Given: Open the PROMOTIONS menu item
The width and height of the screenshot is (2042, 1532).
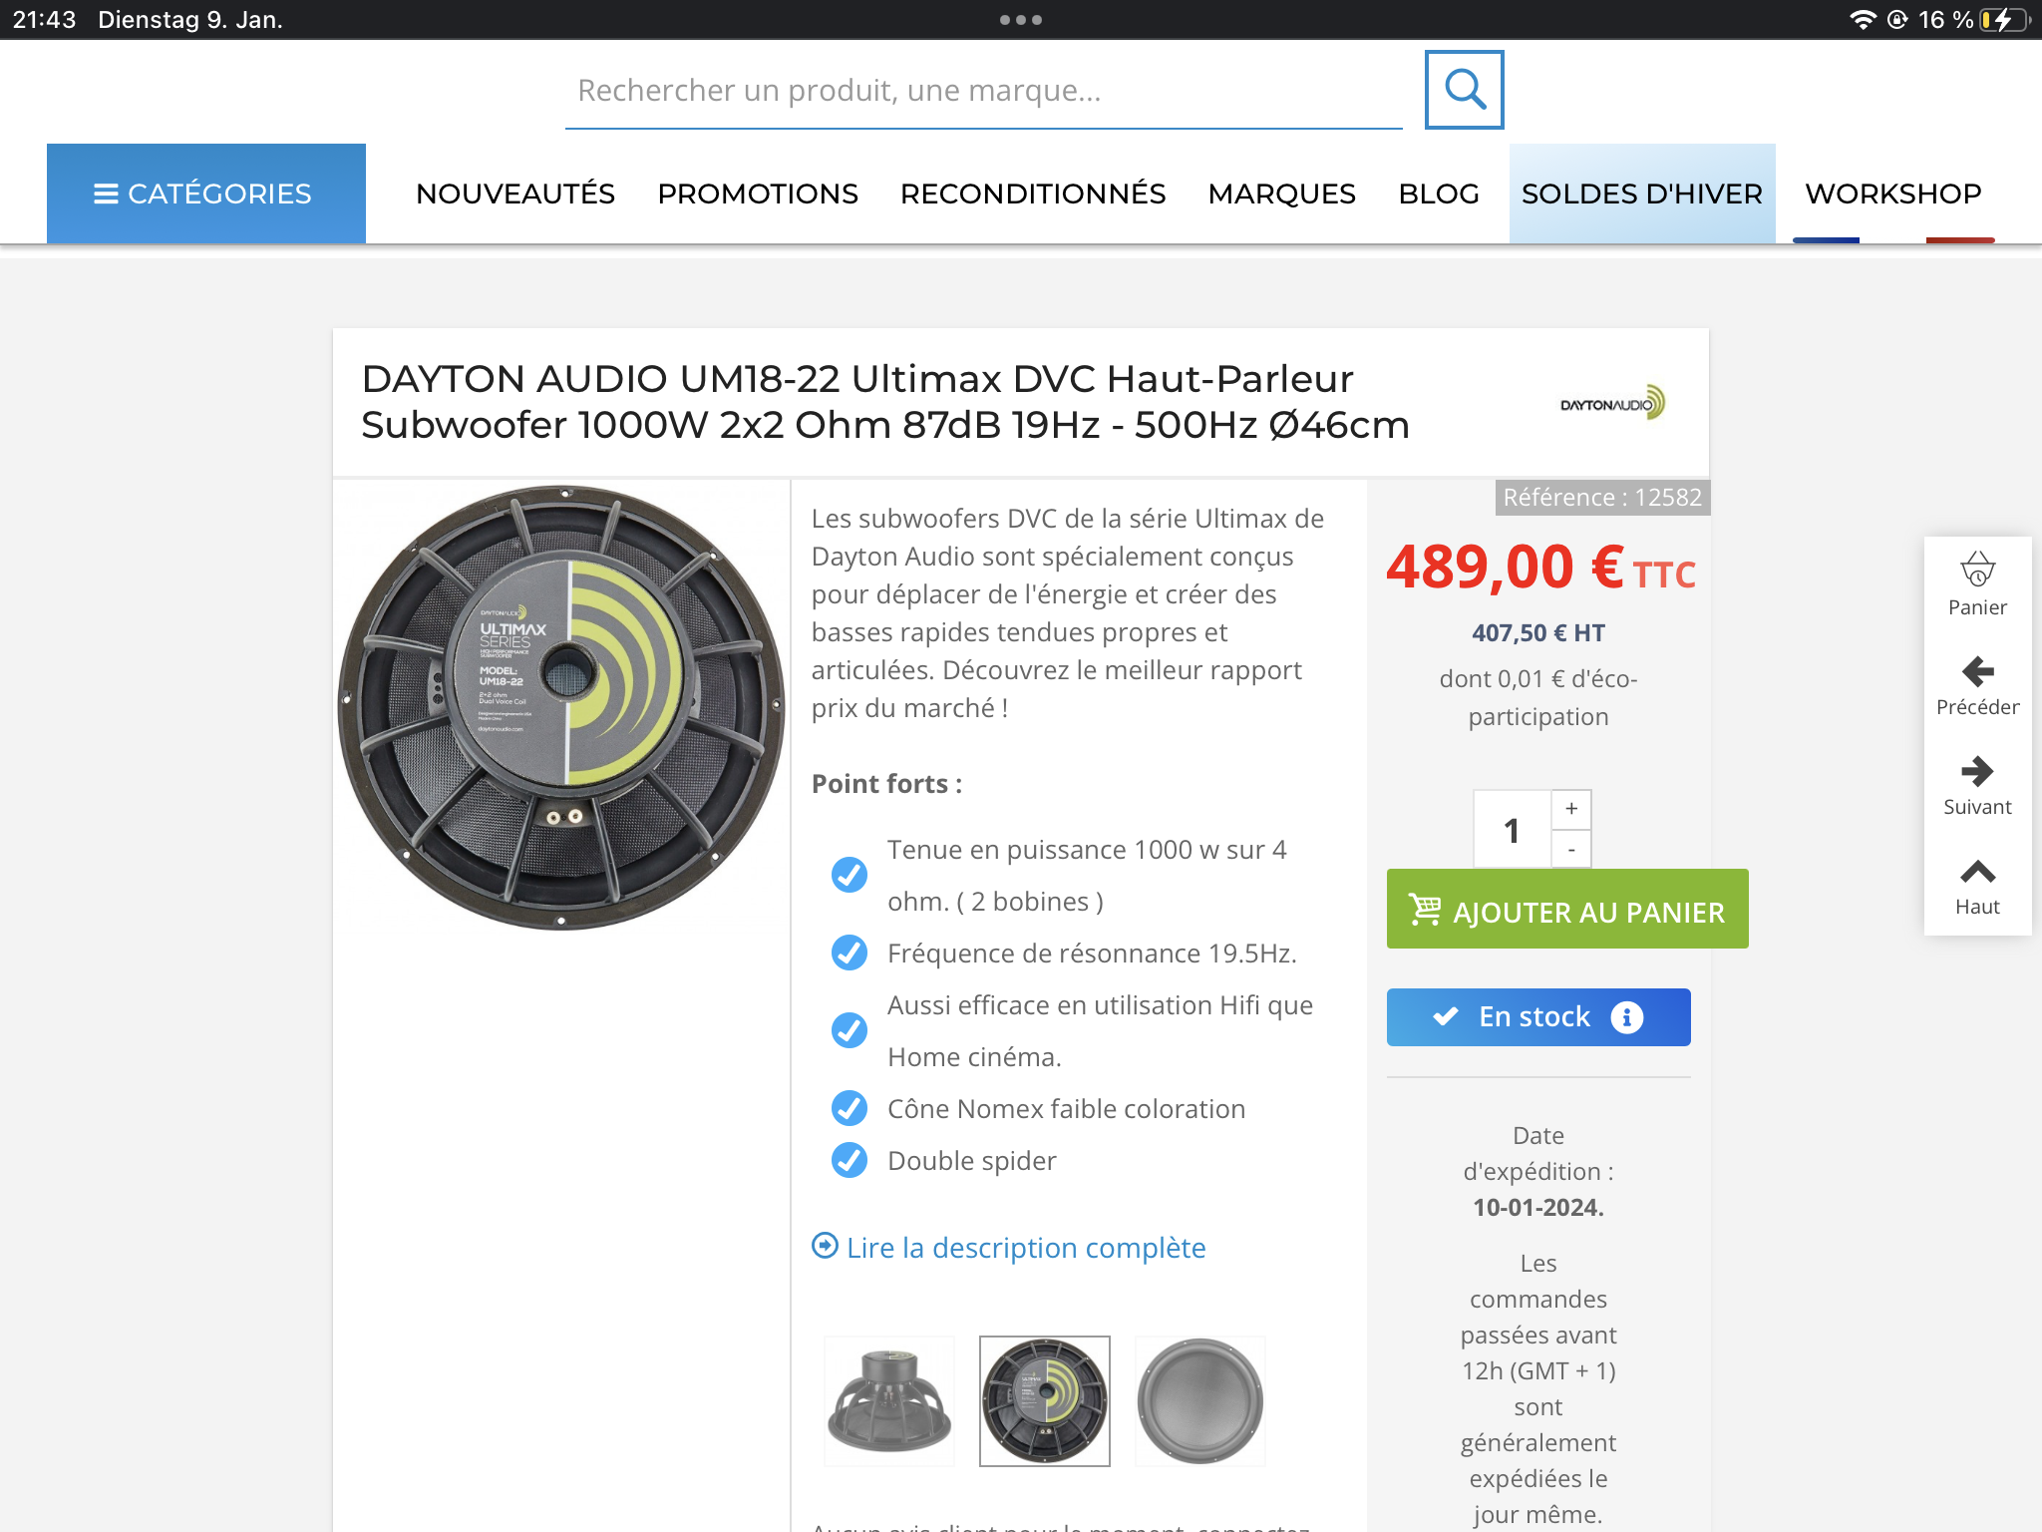Looking at the screenshot, I should coord(758,193).
